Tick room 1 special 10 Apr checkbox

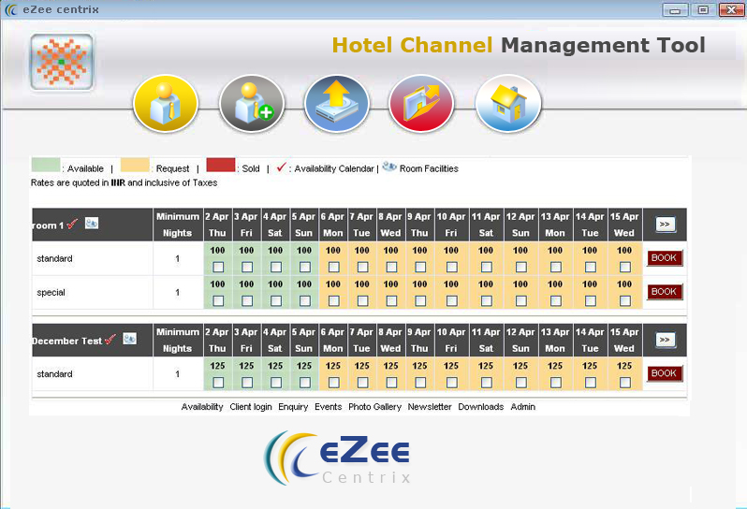451,301
